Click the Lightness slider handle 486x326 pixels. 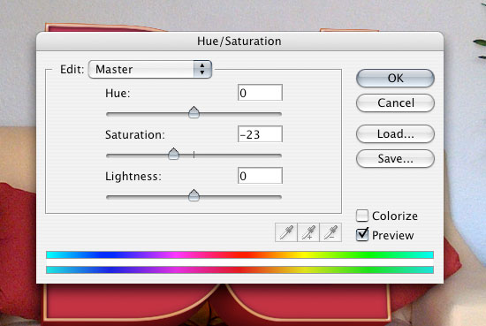click(194, 195)
